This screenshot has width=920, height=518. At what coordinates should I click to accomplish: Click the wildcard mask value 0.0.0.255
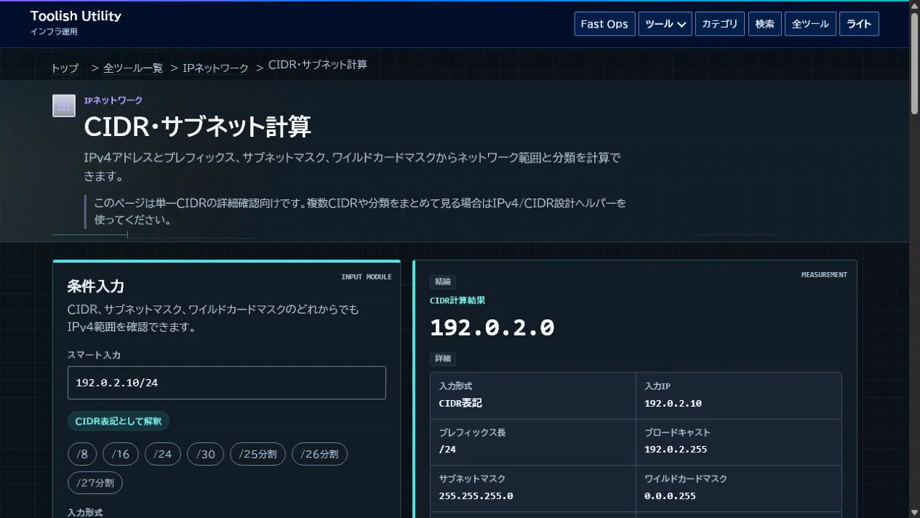coord(670,496)
